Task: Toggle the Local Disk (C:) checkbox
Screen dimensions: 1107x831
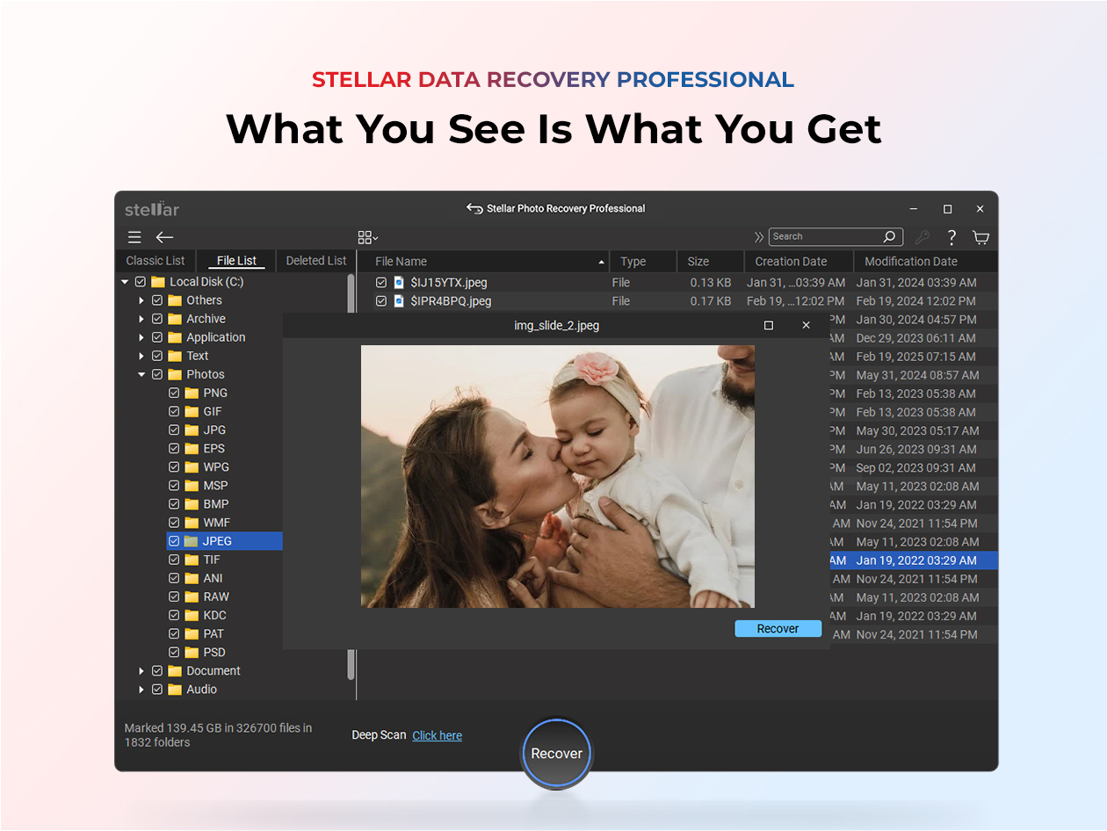Action: (141, 282)
